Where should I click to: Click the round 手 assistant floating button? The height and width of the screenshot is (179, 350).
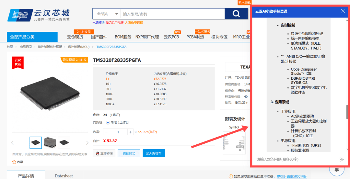coord(337,171)
